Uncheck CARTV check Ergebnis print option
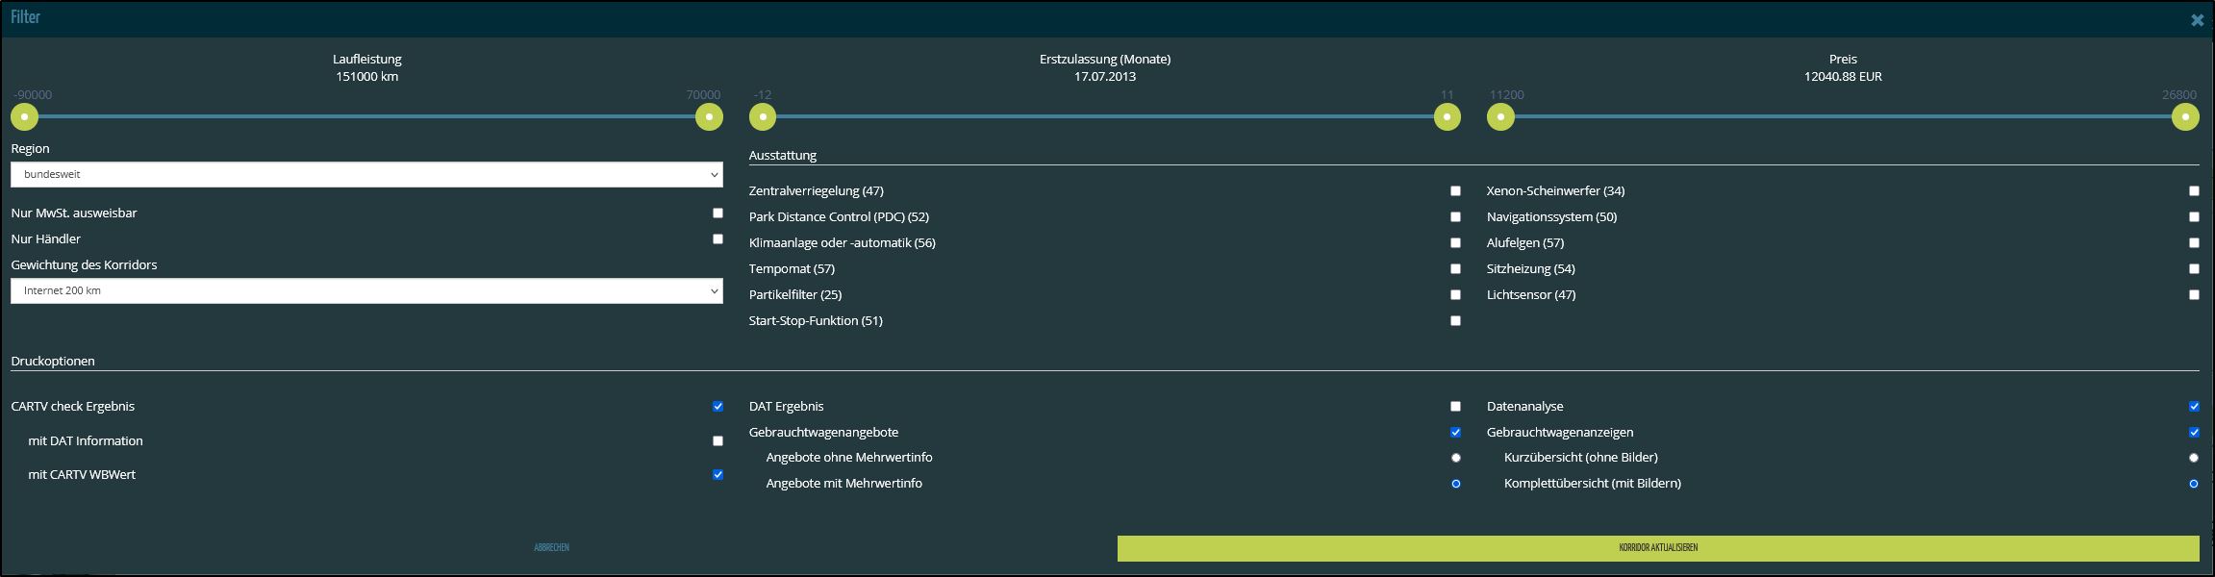 (717, 407)
